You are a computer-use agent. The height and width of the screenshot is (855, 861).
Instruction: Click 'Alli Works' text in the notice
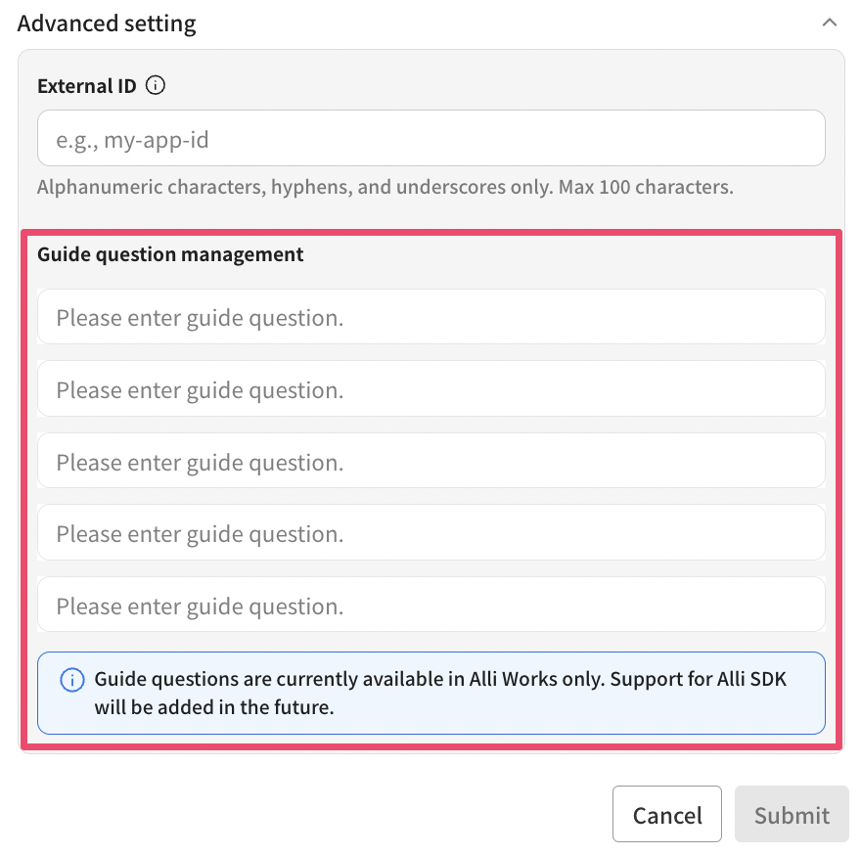tap(511, 680)
